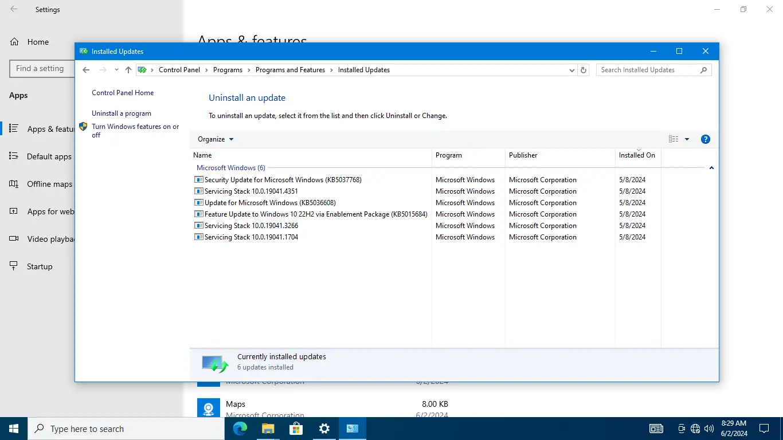
Task: Click the Maps app icon in Settings list
Action: (209, 408)
